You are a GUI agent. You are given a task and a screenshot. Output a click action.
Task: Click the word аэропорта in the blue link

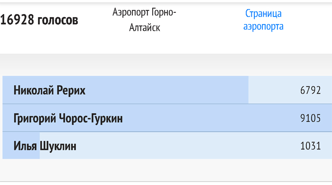point(263,26)
